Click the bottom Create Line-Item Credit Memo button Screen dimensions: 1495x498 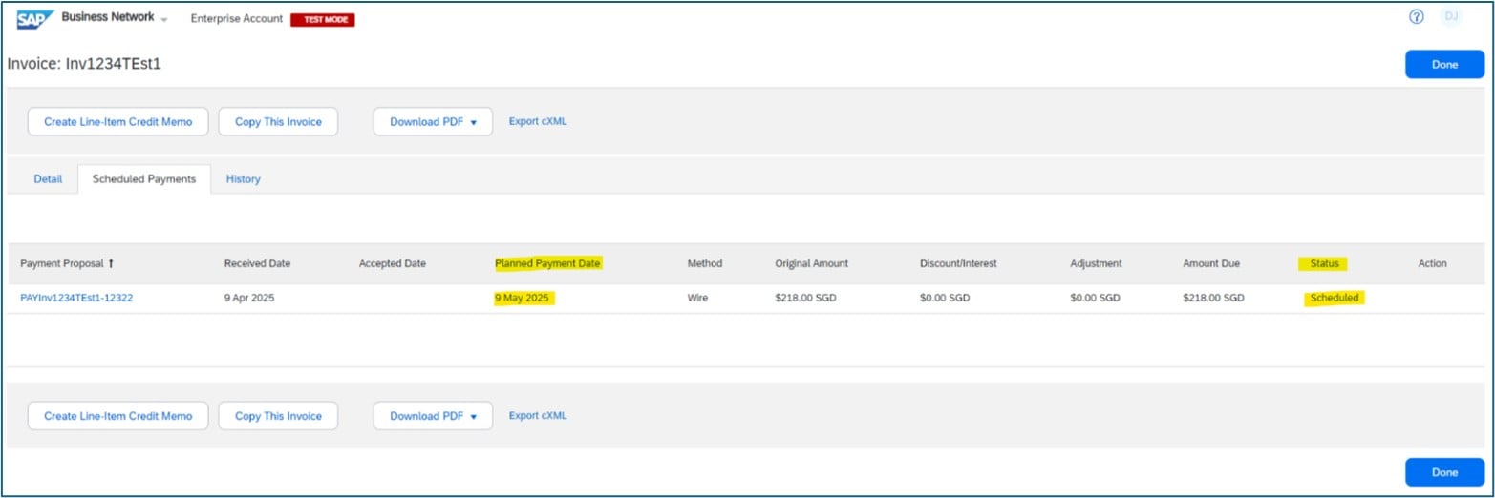tap(117, 416)
